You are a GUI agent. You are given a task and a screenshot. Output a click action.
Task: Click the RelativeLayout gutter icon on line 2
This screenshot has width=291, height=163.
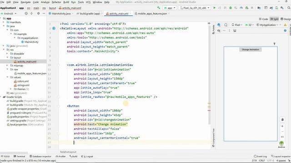54,28
